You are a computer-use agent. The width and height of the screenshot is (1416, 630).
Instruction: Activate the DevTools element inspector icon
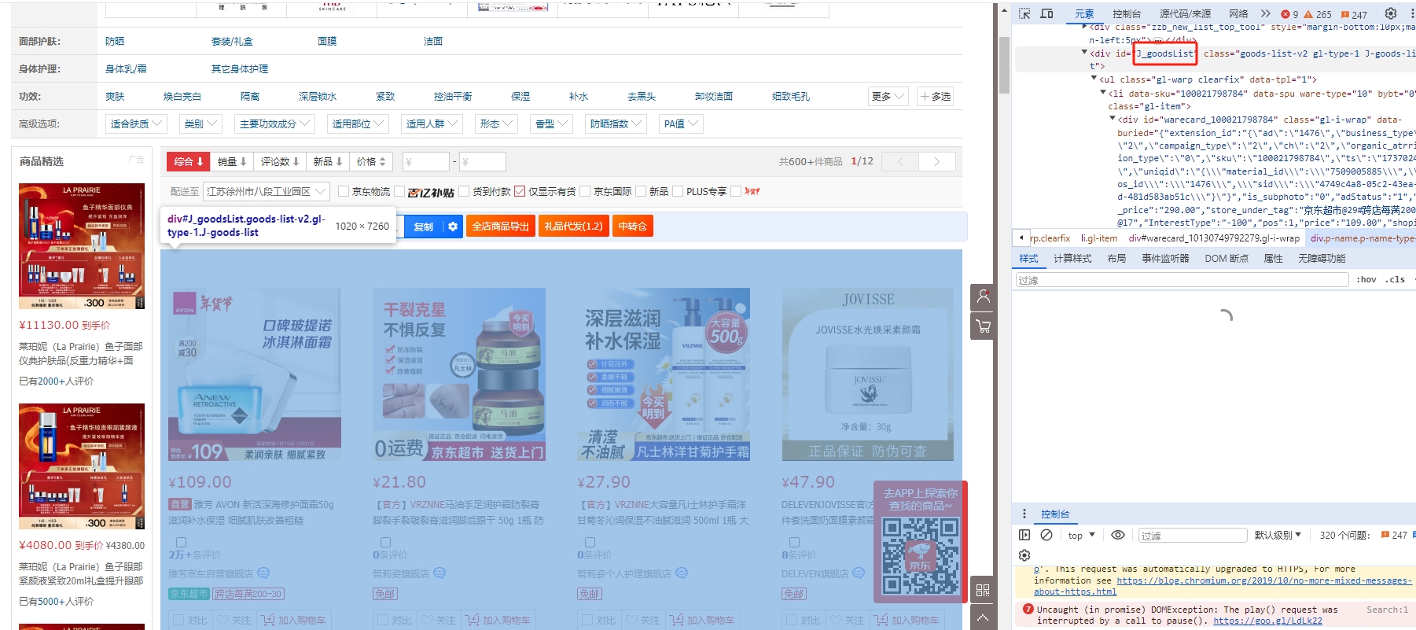pos(1024,13)
